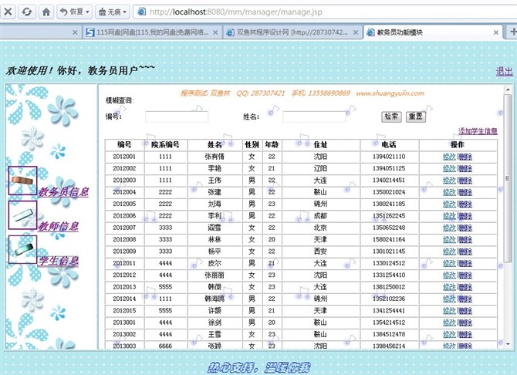Open the 恢复 dropdown arrow
The image size is (517, 375).
[x=88, y=12]
